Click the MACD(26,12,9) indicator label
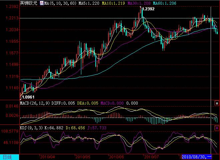This screenshot has height=160, width=220. pos(35,103)
